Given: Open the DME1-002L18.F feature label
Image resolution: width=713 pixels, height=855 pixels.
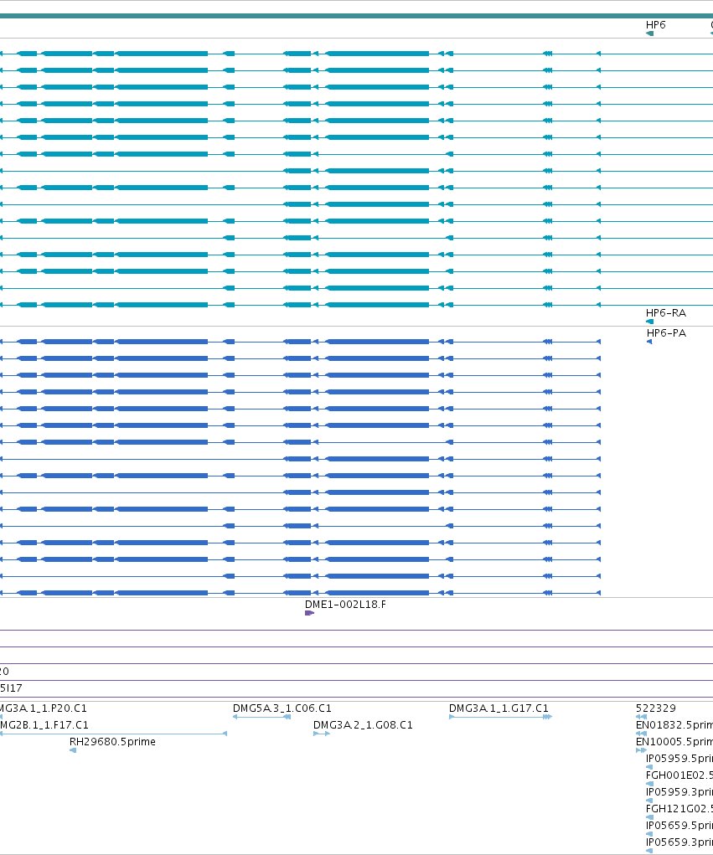Looking at the screenshot, I should pyautogui.click(x=345, y=604).
